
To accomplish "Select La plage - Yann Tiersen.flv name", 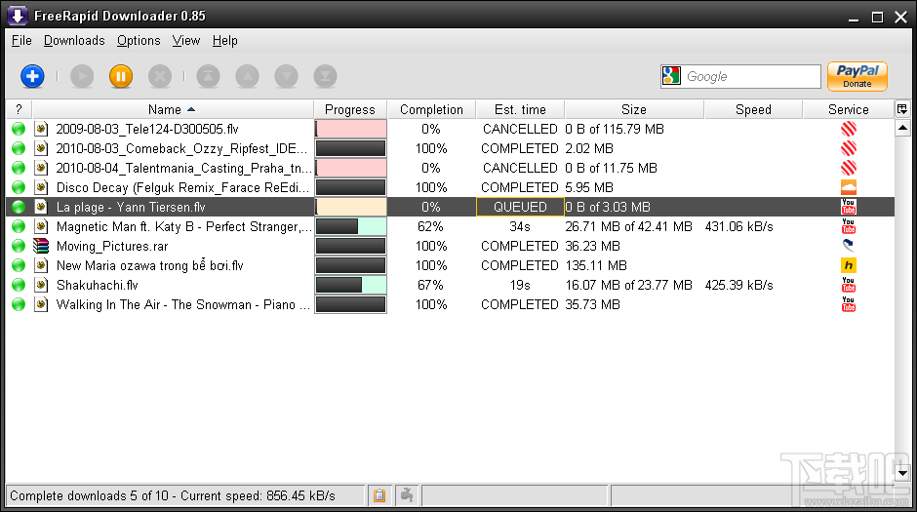I will tap(131, 207).
